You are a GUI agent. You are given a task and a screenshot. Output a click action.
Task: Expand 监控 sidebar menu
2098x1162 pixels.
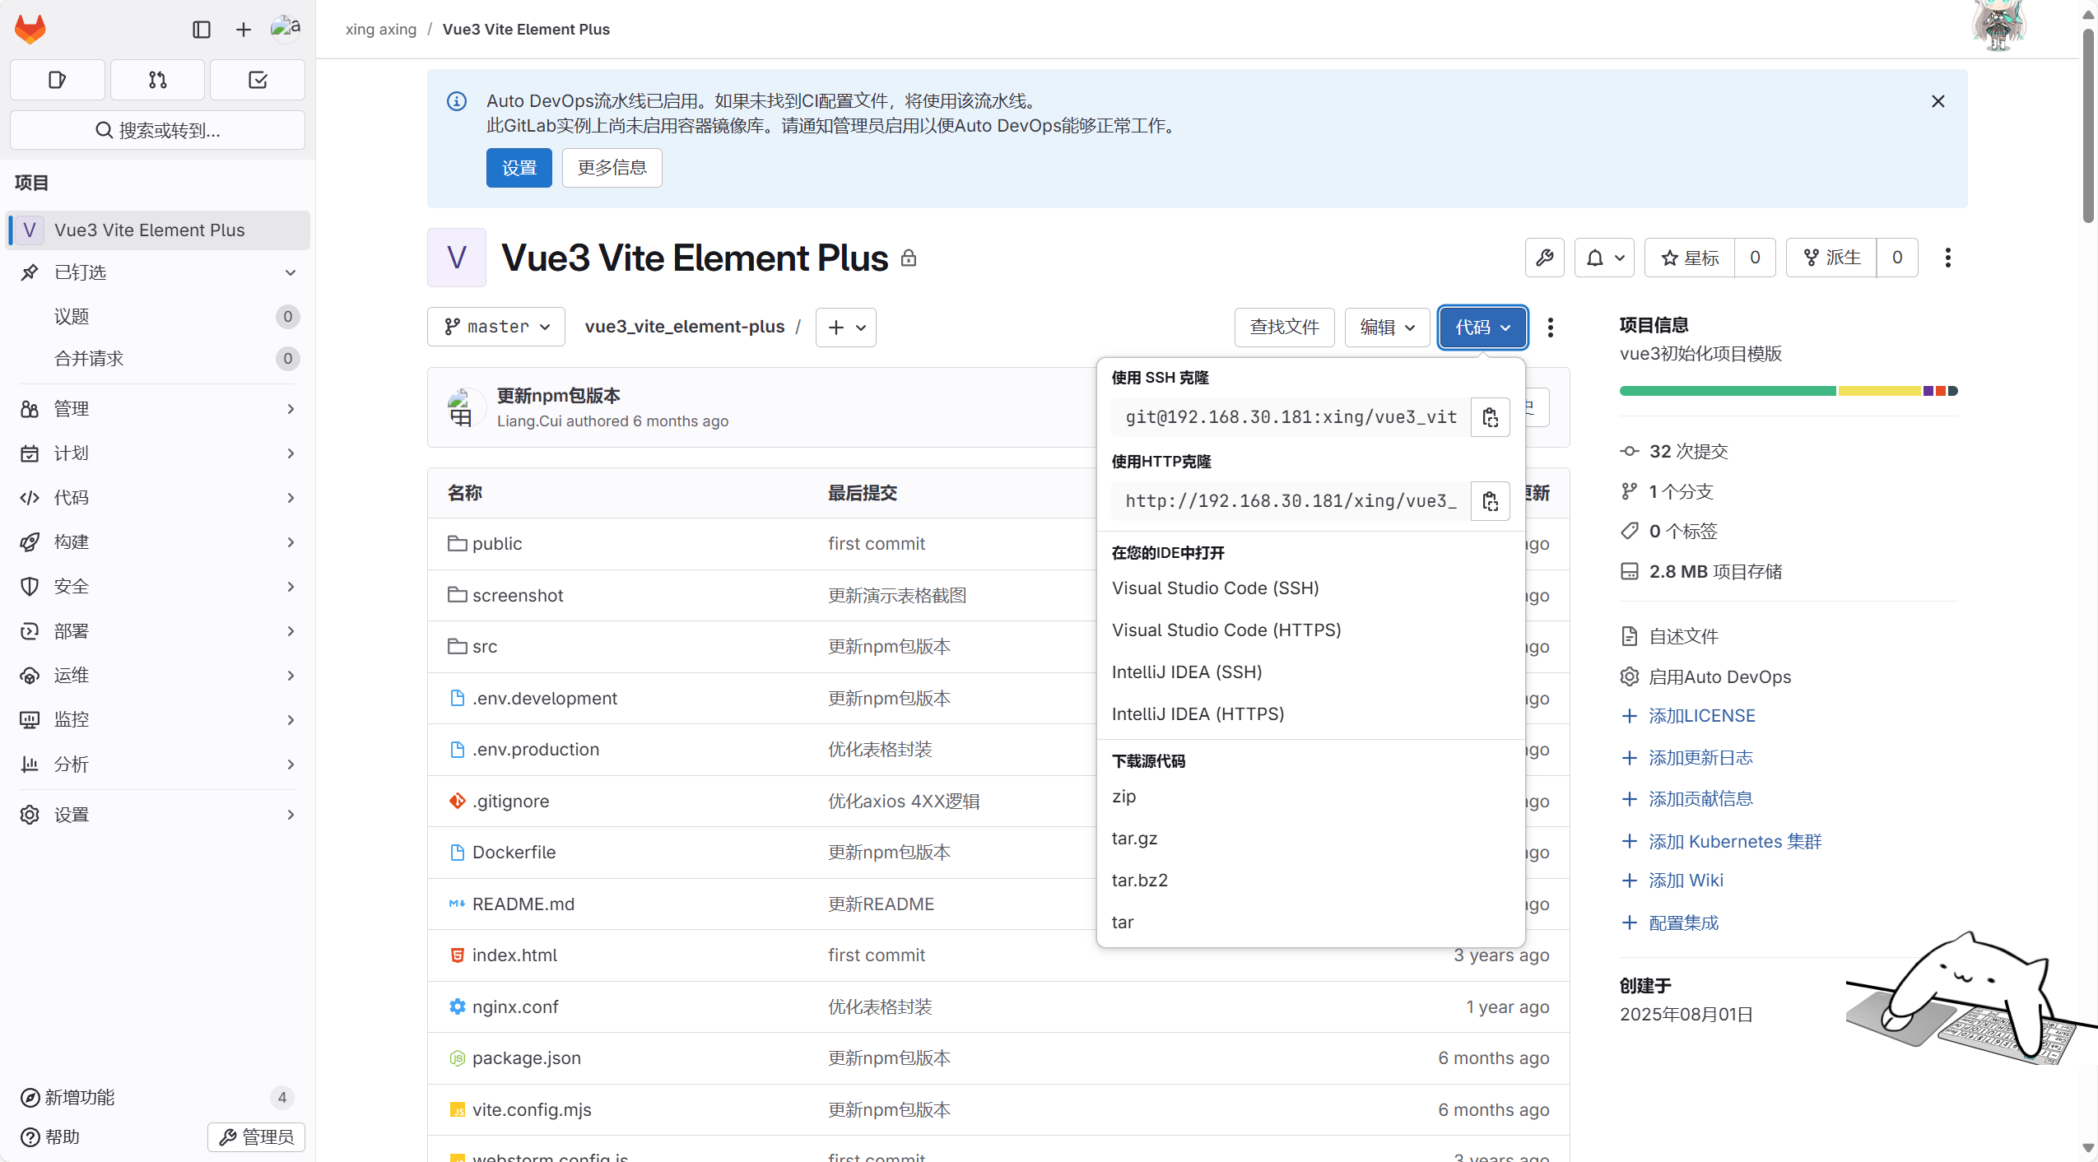(x=158, y=720)
